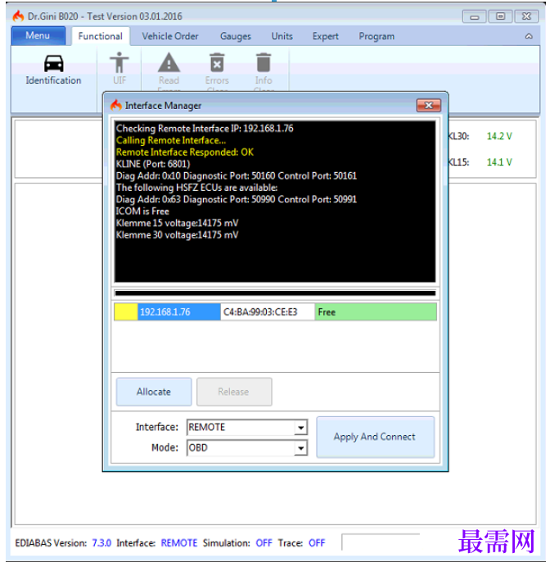Click the empty status bar input box
Screen dimensions: 550x567
[381, 542]
